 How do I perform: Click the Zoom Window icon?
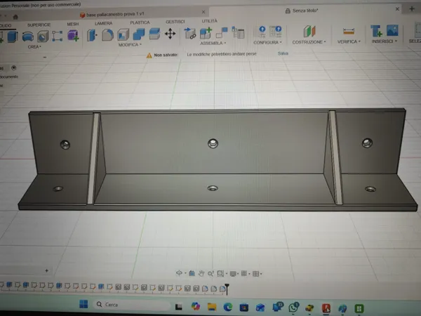pos(220,274)
